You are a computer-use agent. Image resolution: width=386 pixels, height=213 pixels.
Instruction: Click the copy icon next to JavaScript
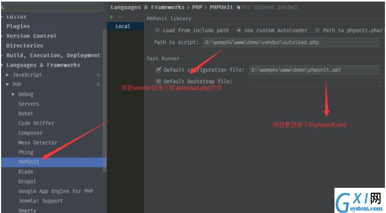pyautogui.click(x=98, y=75)
